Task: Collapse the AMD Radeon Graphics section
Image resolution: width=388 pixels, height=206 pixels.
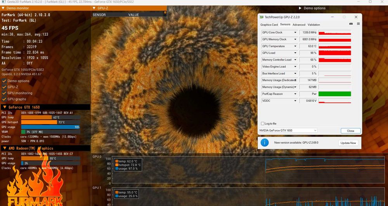Action: (x=4, y=148)
